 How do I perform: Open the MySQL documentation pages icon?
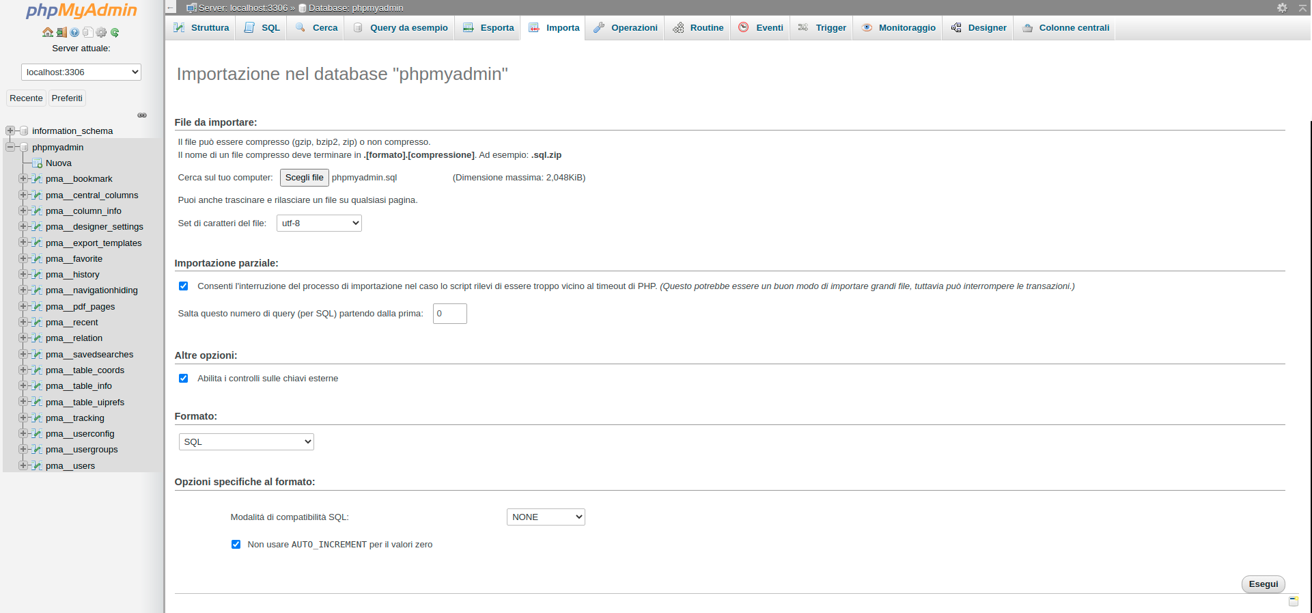87,32
